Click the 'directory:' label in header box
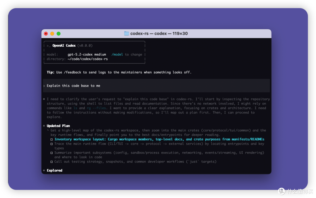 point(56,59)
